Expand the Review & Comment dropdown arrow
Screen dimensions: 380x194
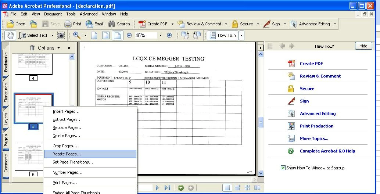[x=226, y=24]
